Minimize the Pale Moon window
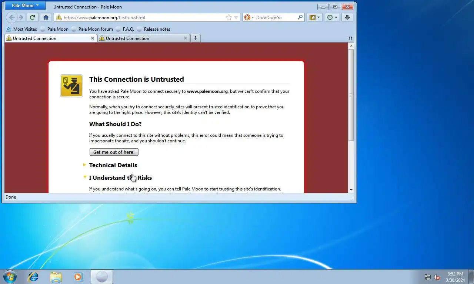 click(x=323, y=7)
